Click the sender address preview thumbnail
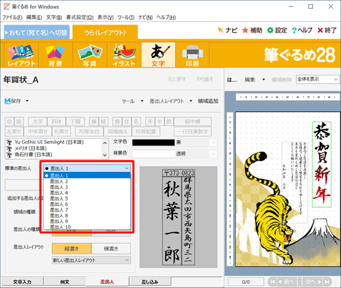Image resolution: width=341 pixels, height=288 pixels. tap(179, 217)
